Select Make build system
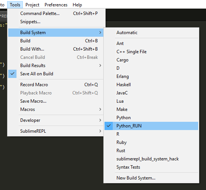Image resolution: width=206 pixels, height=190 pixels. pyautogui.click(x=151, y=109)
